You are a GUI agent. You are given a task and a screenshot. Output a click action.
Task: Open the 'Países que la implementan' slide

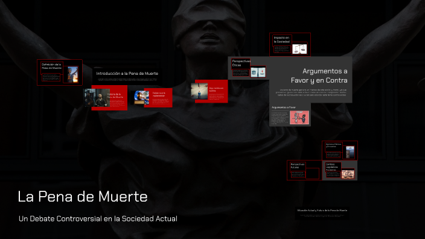pyautogui.click(x=158, y=98)
